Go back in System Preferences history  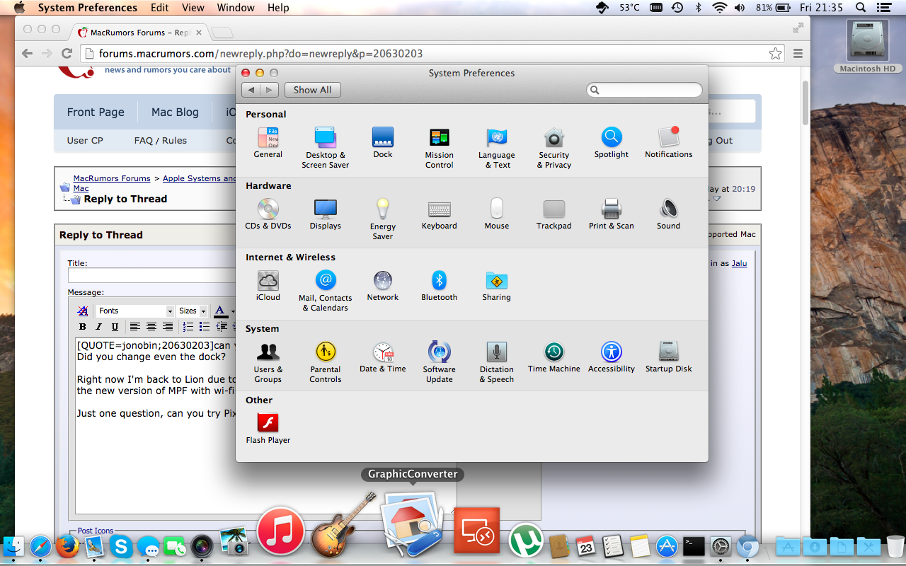[251, 90]
